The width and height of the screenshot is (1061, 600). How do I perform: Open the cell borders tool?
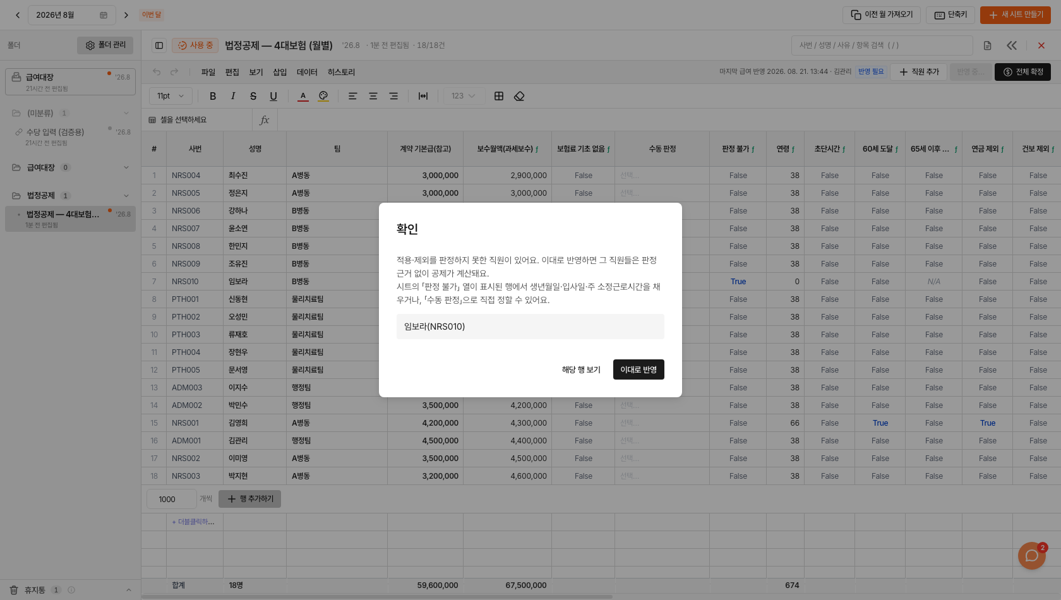[x=499, y=96]
